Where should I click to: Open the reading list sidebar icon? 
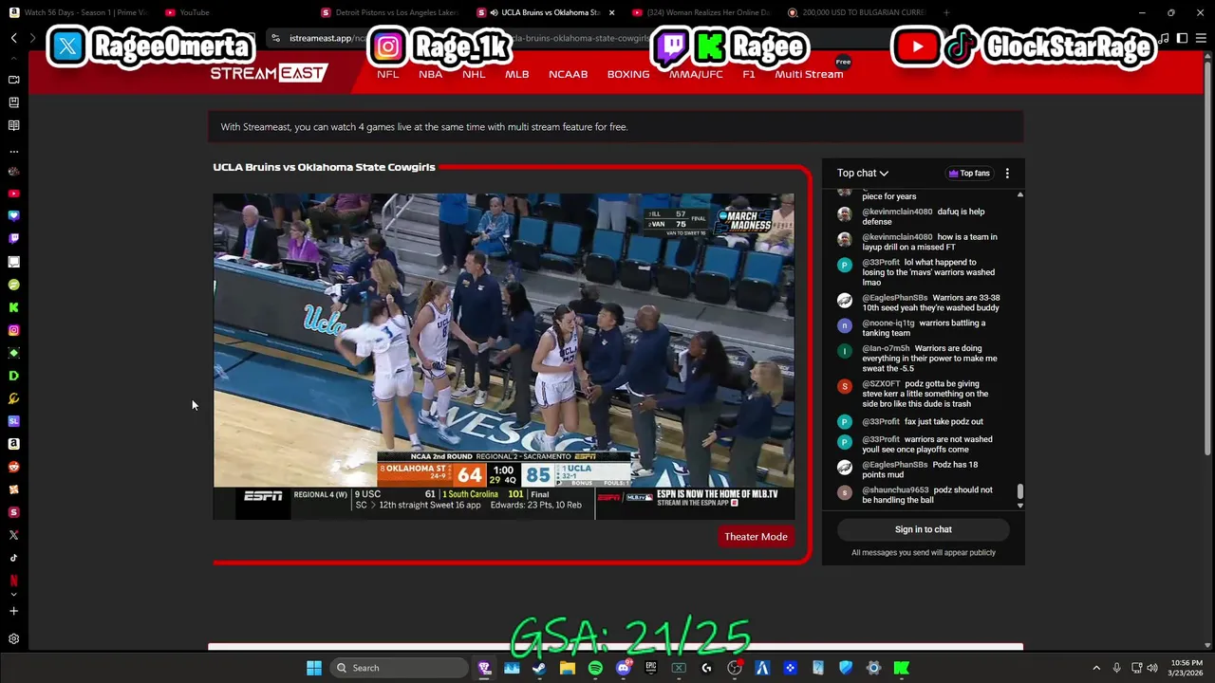click(13, 125)
